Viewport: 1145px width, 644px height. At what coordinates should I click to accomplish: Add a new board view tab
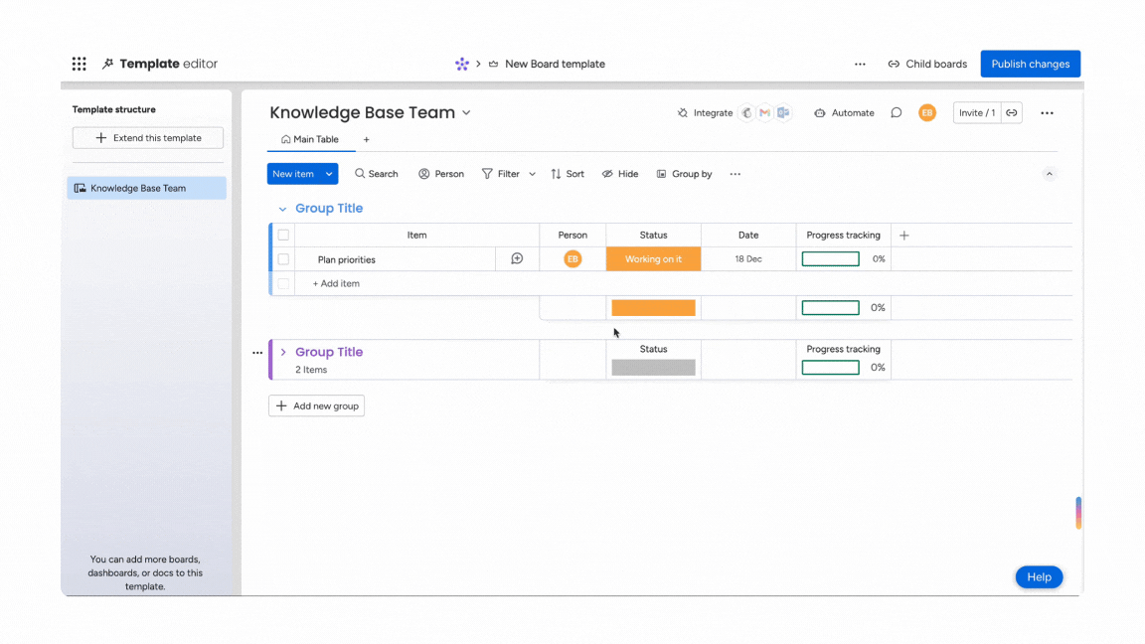366,140
